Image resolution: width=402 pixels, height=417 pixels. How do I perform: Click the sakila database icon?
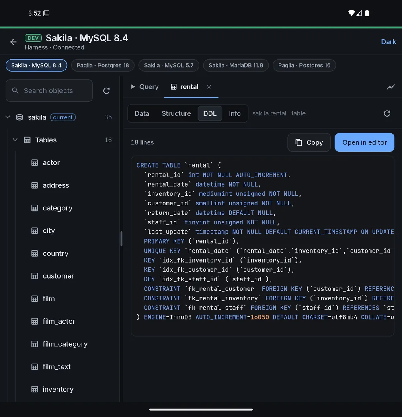19,117
